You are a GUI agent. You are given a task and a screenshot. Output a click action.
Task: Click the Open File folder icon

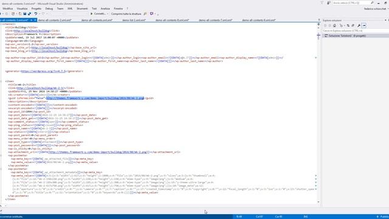pos(20,13)
